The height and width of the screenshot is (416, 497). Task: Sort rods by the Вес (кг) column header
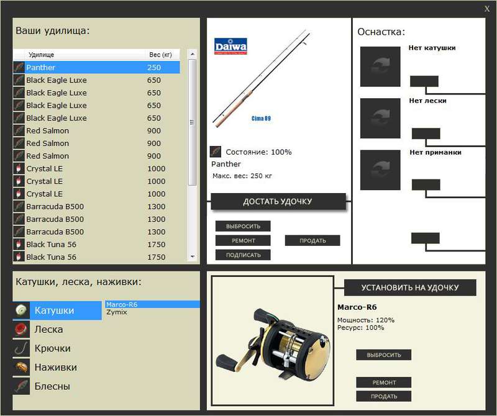tap(161, 55)
